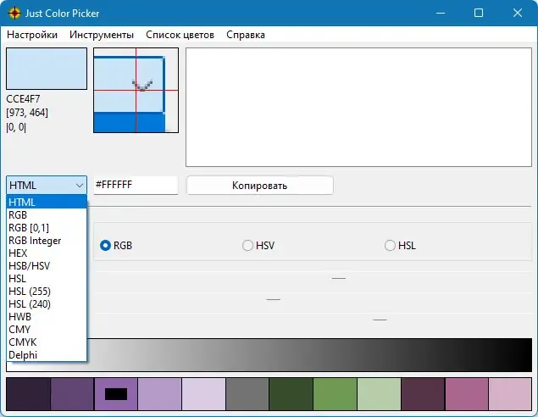Click the empty color list area

pyautogui.click(x=359, y=107)
